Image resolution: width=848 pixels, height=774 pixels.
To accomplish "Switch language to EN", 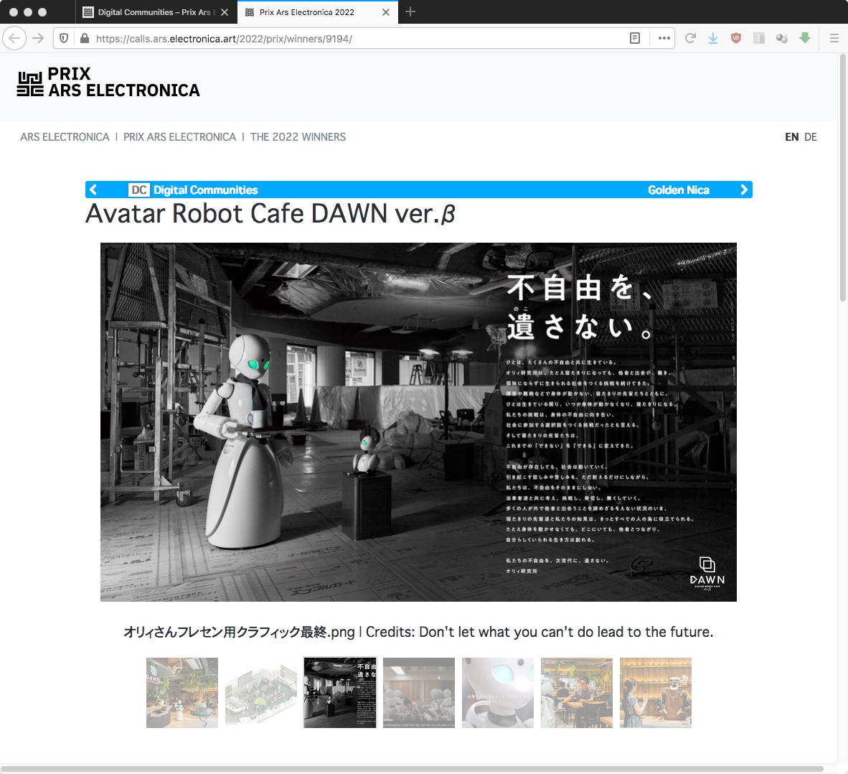I will (x=792, y=137).
